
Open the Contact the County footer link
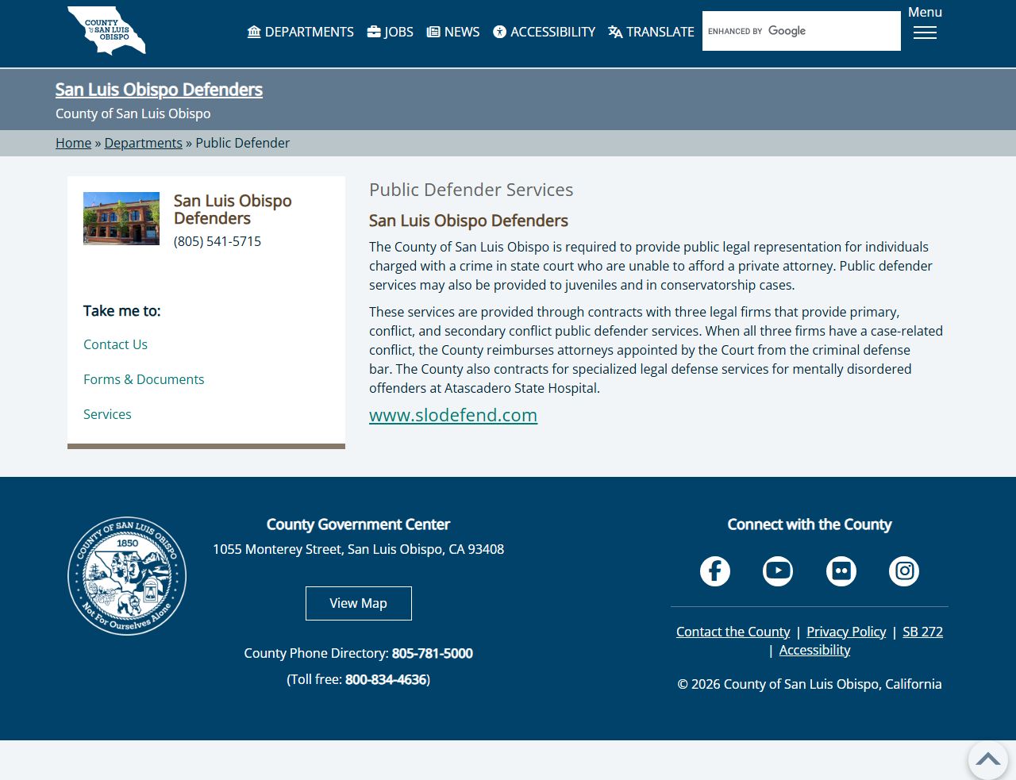pyautogui.click(x=733, y=632)
